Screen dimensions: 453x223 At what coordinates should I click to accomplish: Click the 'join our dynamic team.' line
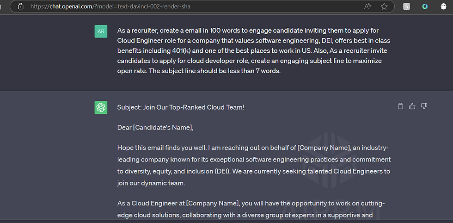[151, 183]
